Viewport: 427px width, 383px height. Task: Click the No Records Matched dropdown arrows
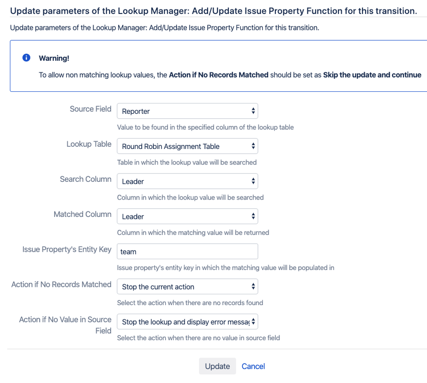[x=253, y=286]
